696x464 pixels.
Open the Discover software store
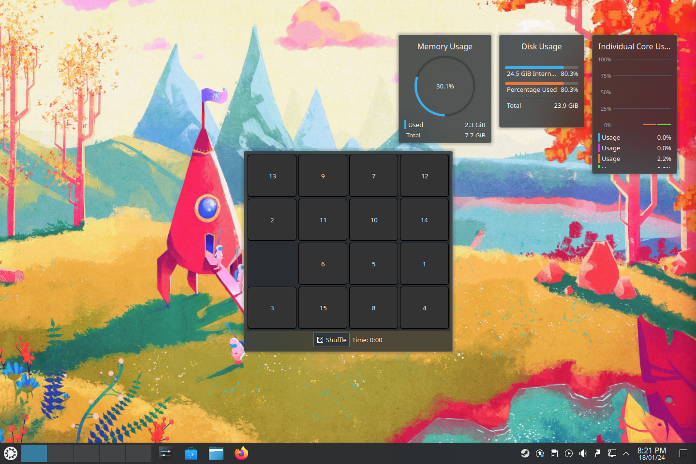point(191,453)
